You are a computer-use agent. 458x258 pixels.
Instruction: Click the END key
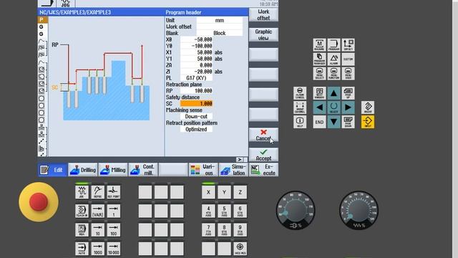320,122
